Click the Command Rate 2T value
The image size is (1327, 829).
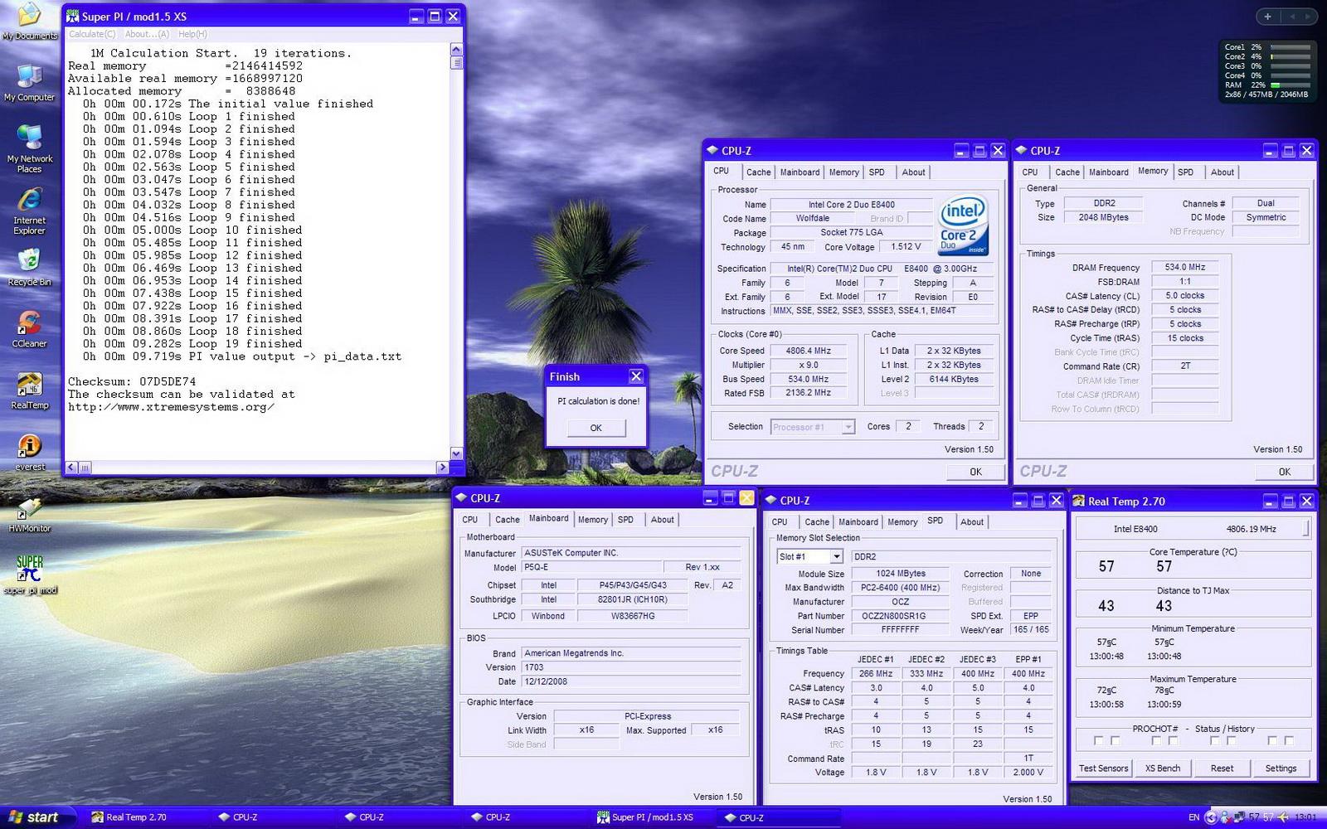coord(1184,366)
